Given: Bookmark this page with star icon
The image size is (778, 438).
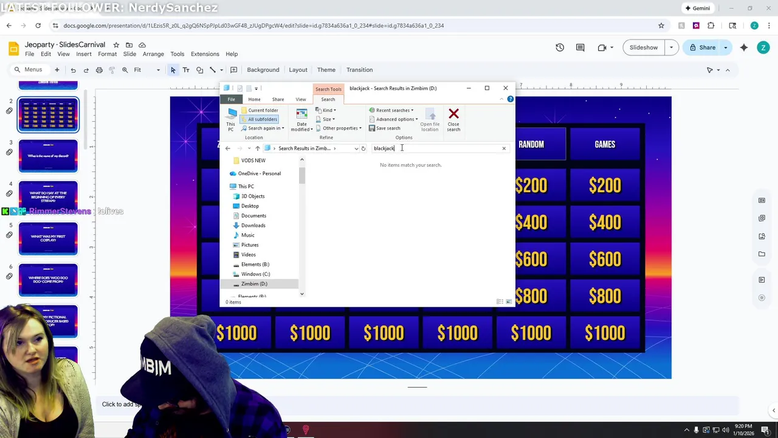Looking at the screenshot, I should 661,26.
